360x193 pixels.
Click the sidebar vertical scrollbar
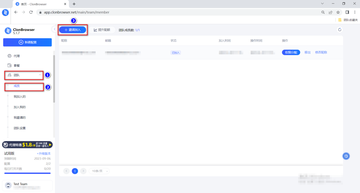54,79
